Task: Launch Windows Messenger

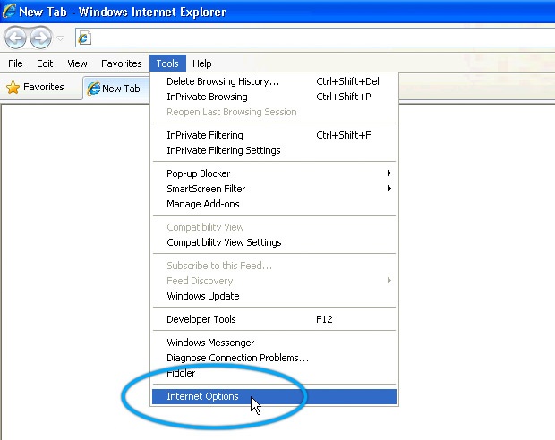Action: (x=274, y=343)
